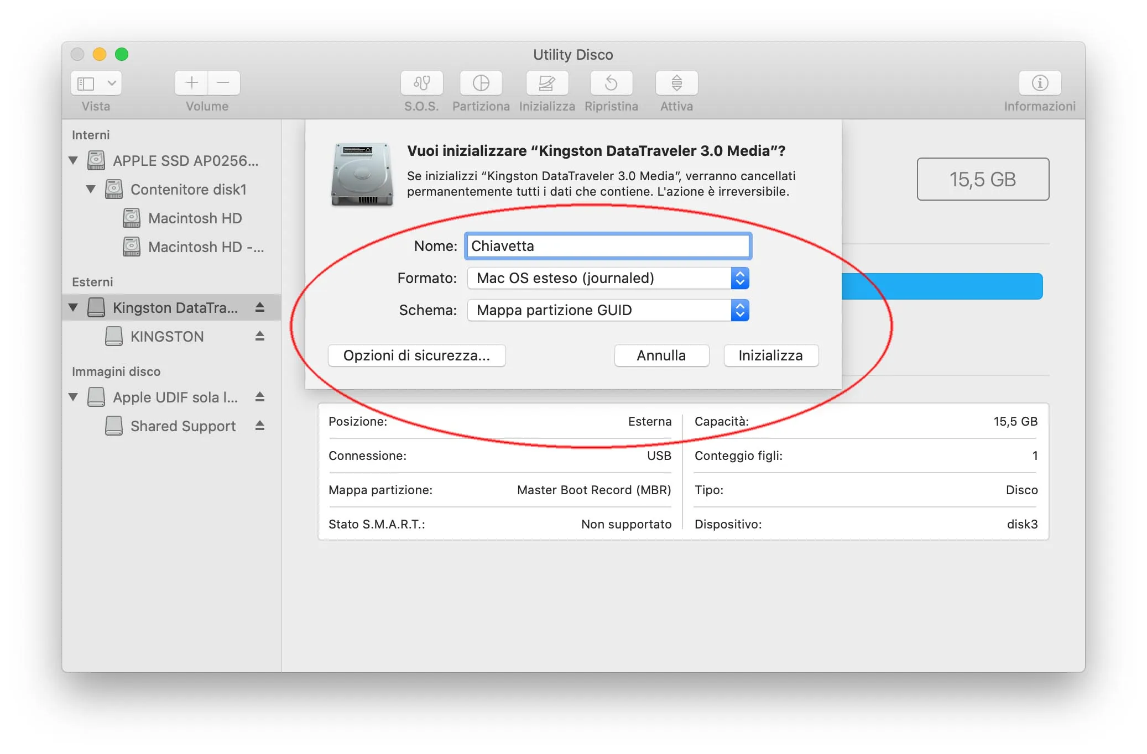
Task: Open Informazioni with the info icon
Action: tap(1040, 83)
